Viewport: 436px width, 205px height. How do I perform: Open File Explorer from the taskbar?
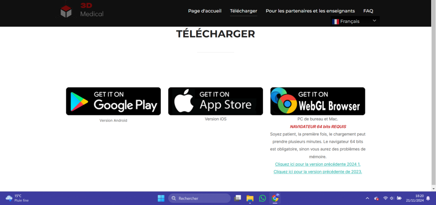coord(250,198)
